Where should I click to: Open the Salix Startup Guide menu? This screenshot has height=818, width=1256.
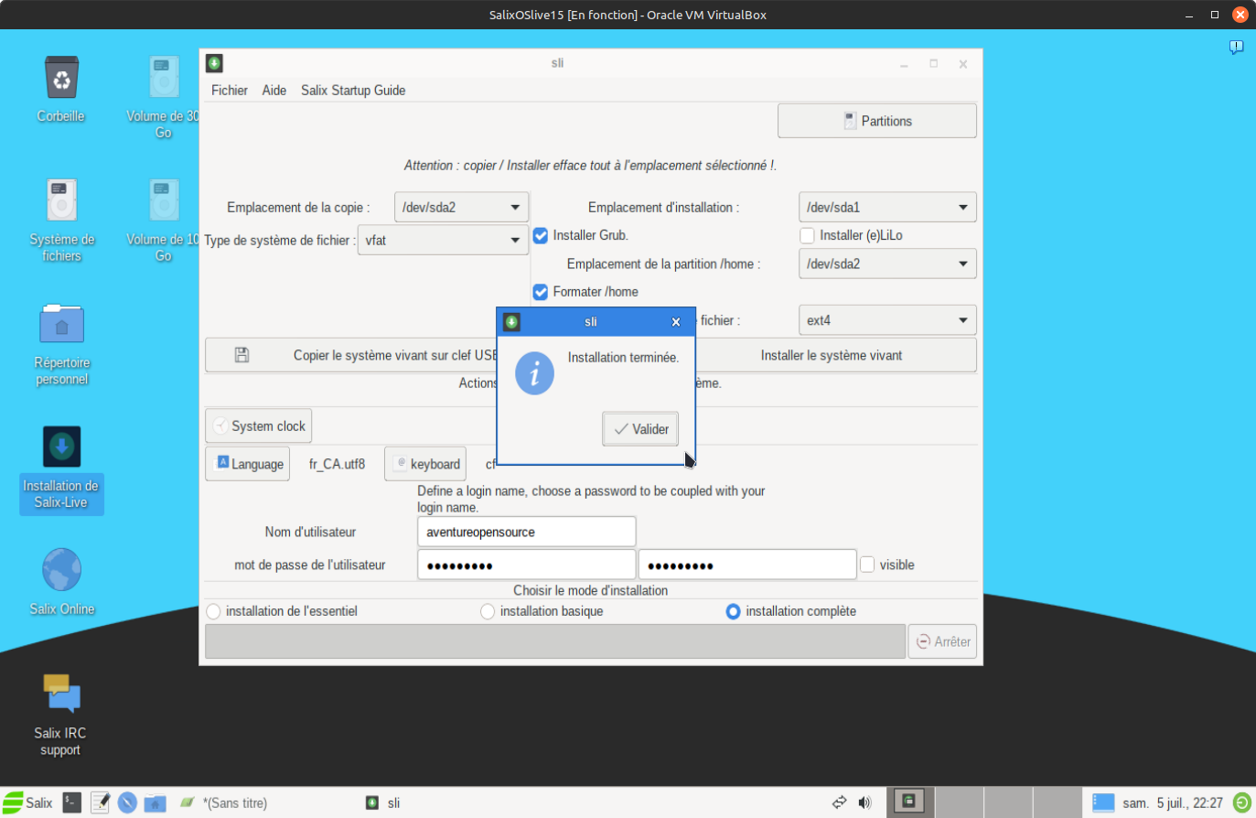tap(352, 91)
